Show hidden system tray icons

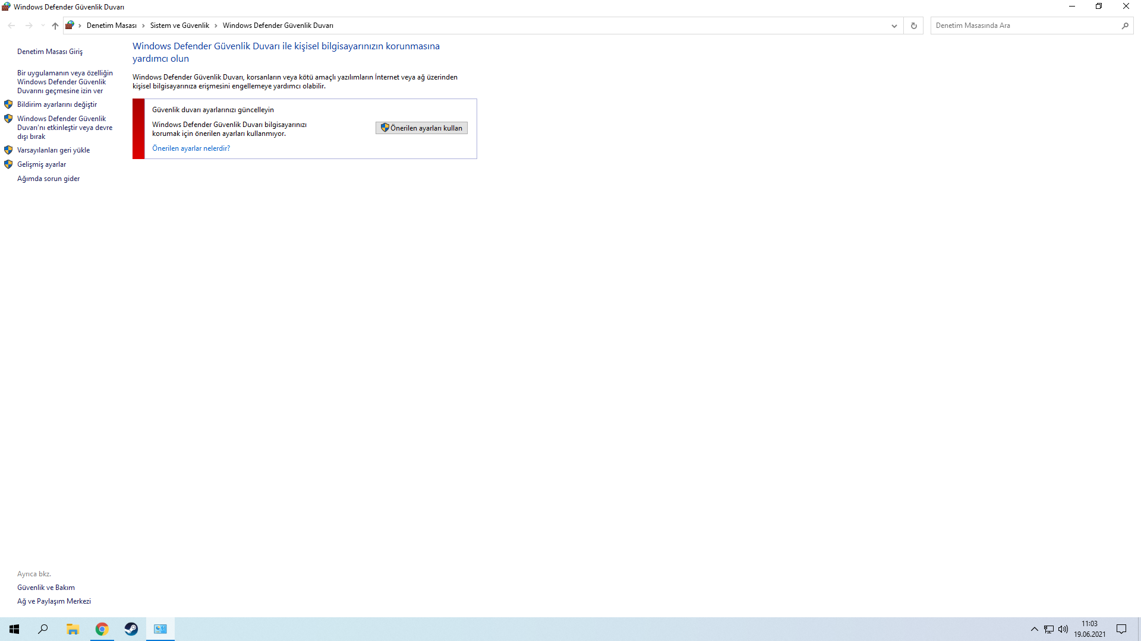point(1034,629)
